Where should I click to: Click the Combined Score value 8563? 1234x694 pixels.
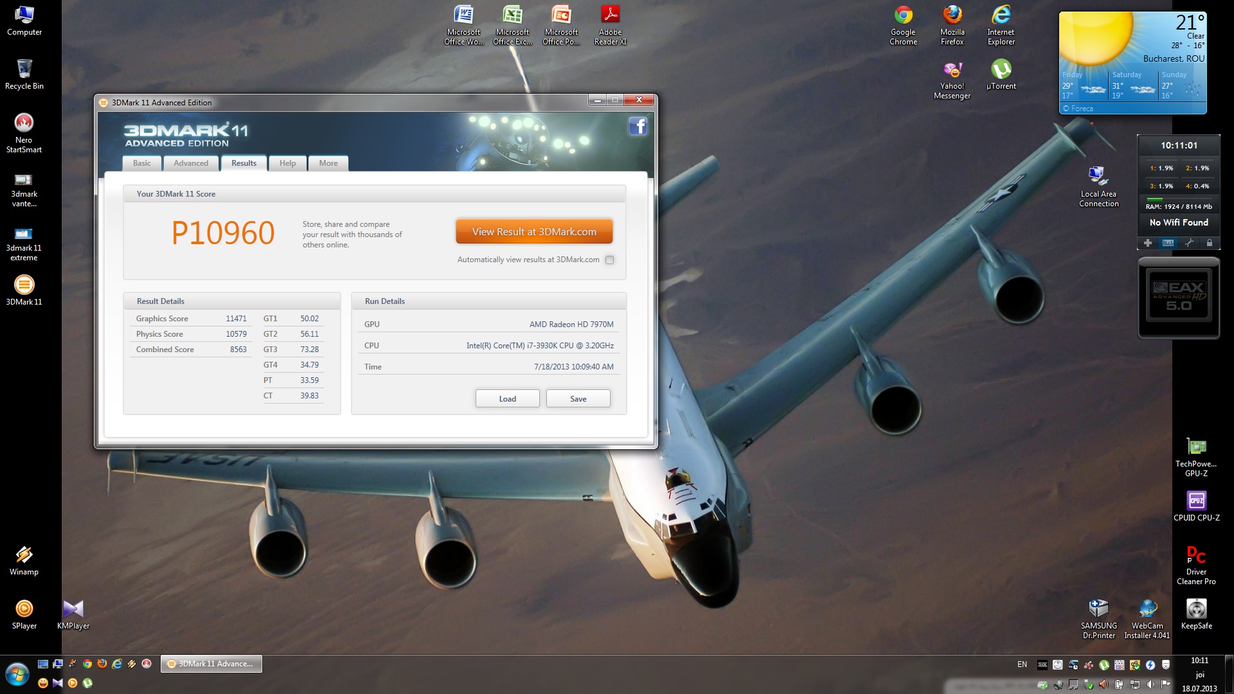tap(238, 350)
